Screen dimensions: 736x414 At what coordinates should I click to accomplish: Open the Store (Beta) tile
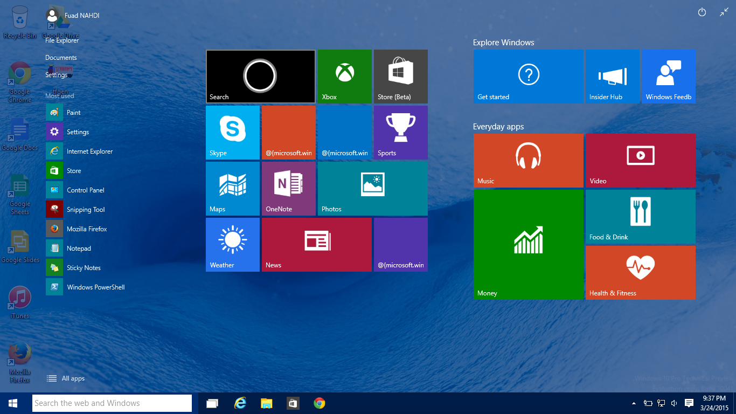click(400, 76)
